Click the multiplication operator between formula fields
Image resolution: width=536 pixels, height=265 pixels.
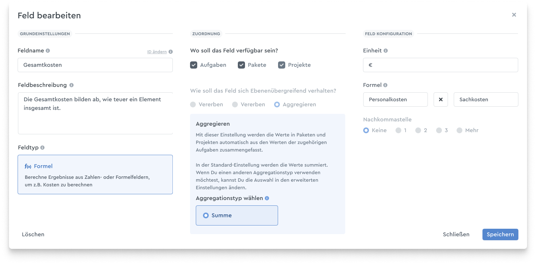click(x=441, y=99)
